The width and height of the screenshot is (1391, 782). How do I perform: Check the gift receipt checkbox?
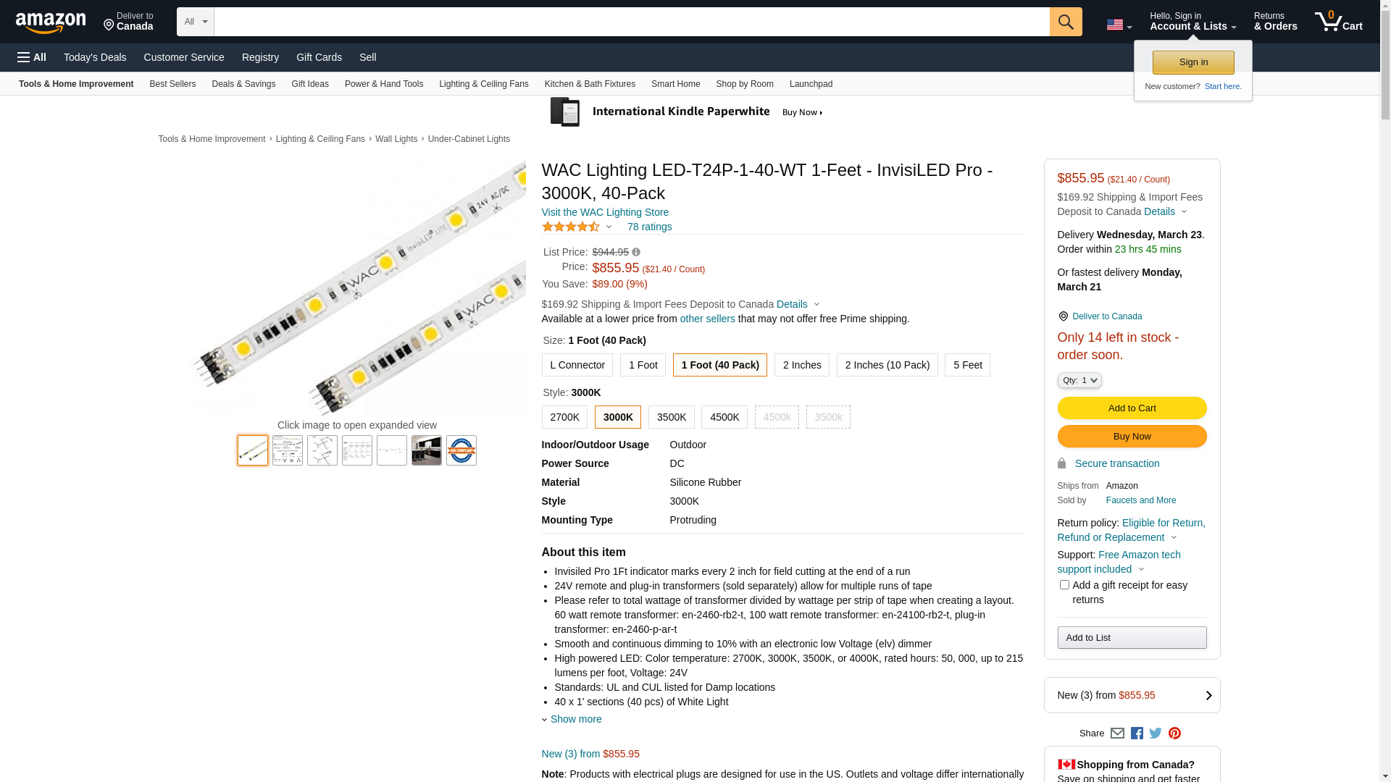[x=1064, y=585]
